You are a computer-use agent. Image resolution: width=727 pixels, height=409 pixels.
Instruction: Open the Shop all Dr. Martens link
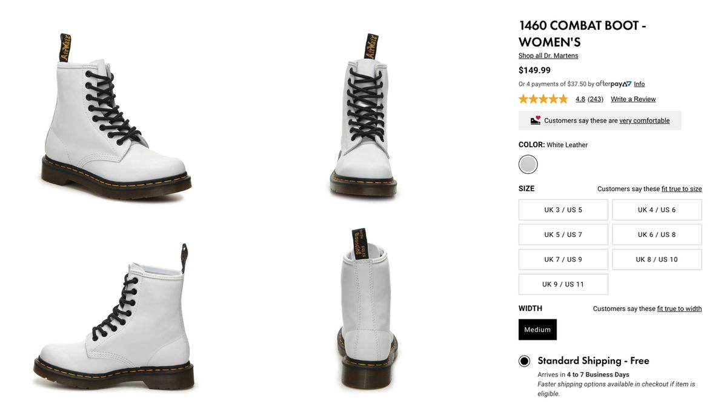(548, 55)
